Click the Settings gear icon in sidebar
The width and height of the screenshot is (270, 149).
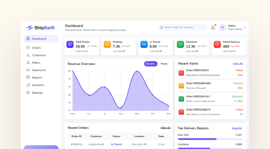[28, 93]
